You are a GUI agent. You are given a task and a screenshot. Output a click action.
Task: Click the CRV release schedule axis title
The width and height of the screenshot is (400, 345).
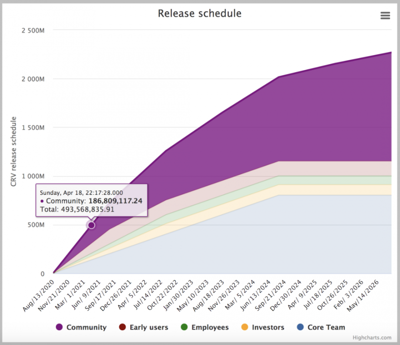pyautogui.click(x=13, y=152)
